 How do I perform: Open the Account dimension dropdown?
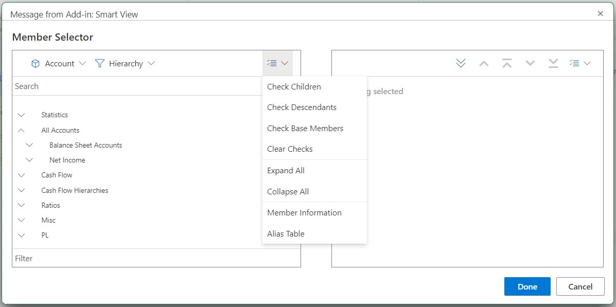tap(83, 63)
